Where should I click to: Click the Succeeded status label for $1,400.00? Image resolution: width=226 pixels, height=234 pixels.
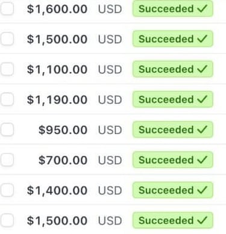(166, 190)
